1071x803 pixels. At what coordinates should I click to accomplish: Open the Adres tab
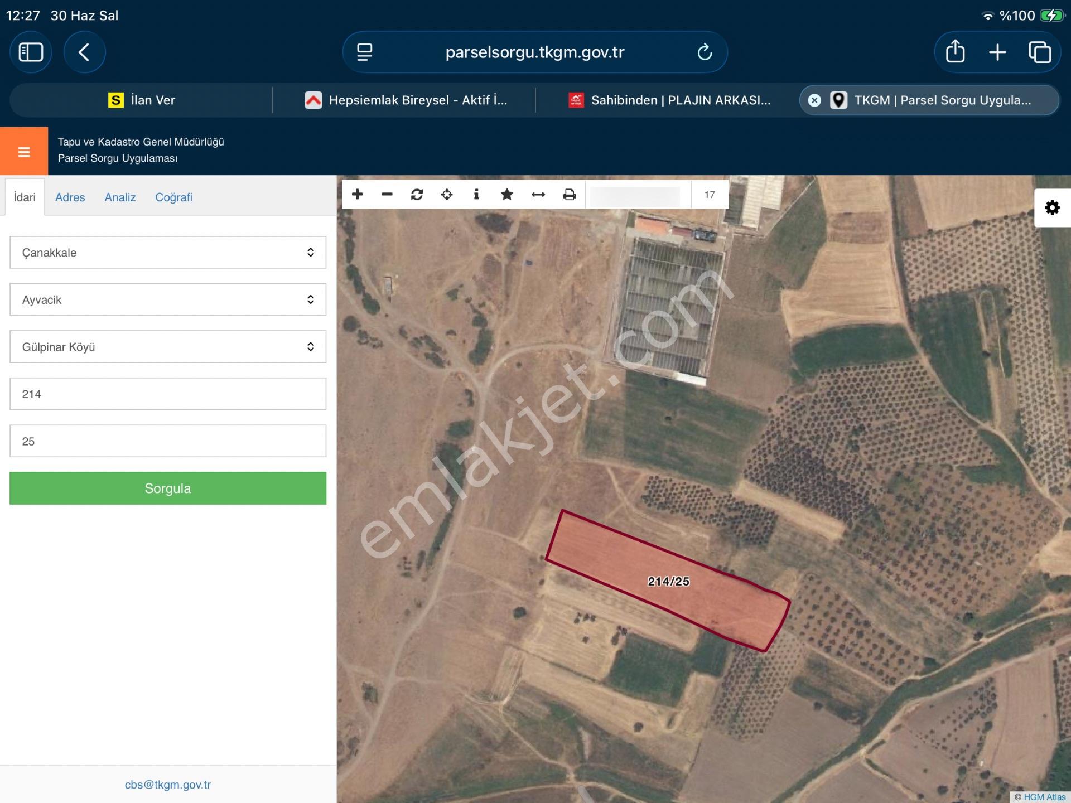(x=70, y=197)
